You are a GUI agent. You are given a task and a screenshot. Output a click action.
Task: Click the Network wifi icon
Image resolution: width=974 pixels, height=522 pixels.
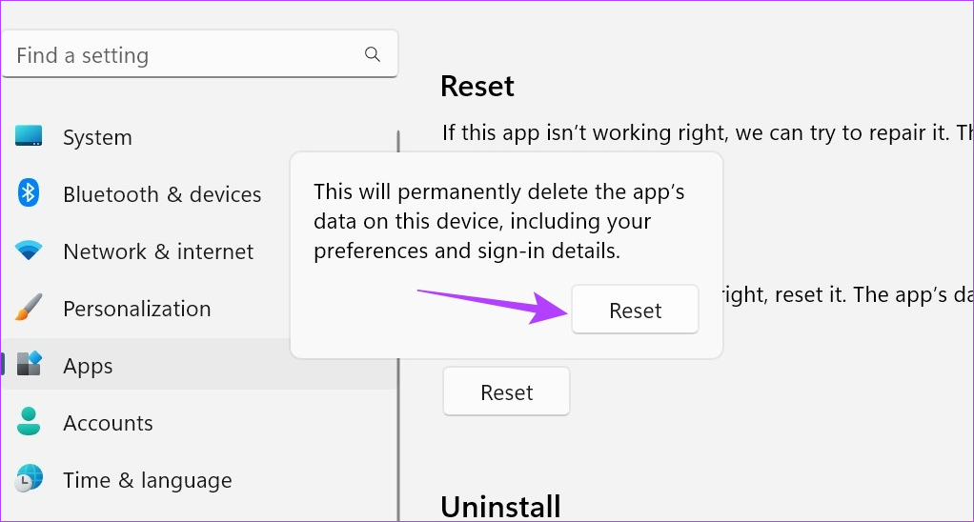(29, 251)
